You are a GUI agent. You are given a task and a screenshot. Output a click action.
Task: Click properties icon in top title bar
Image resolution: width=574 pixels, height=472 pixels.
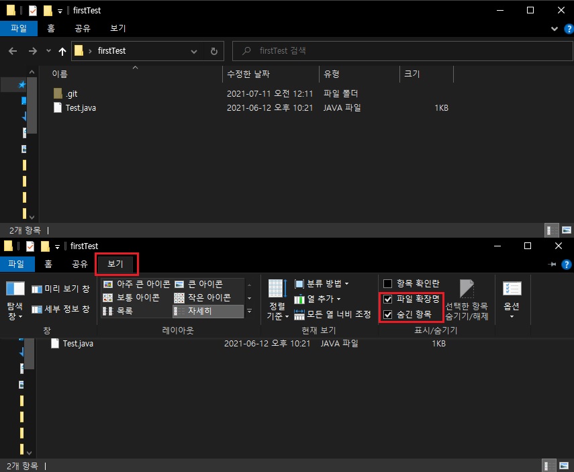[33, 11]
